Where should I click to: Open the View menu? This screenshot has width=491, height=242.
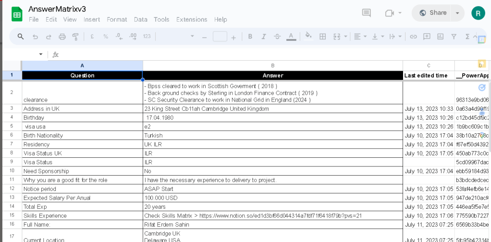[70, 19]
